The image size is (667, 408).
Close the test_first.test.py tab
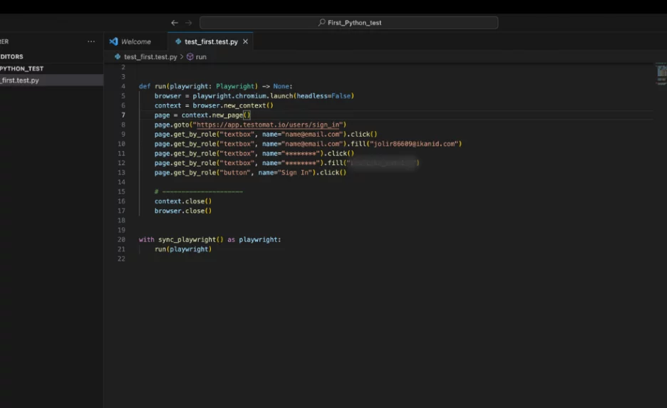click(246, 42)
